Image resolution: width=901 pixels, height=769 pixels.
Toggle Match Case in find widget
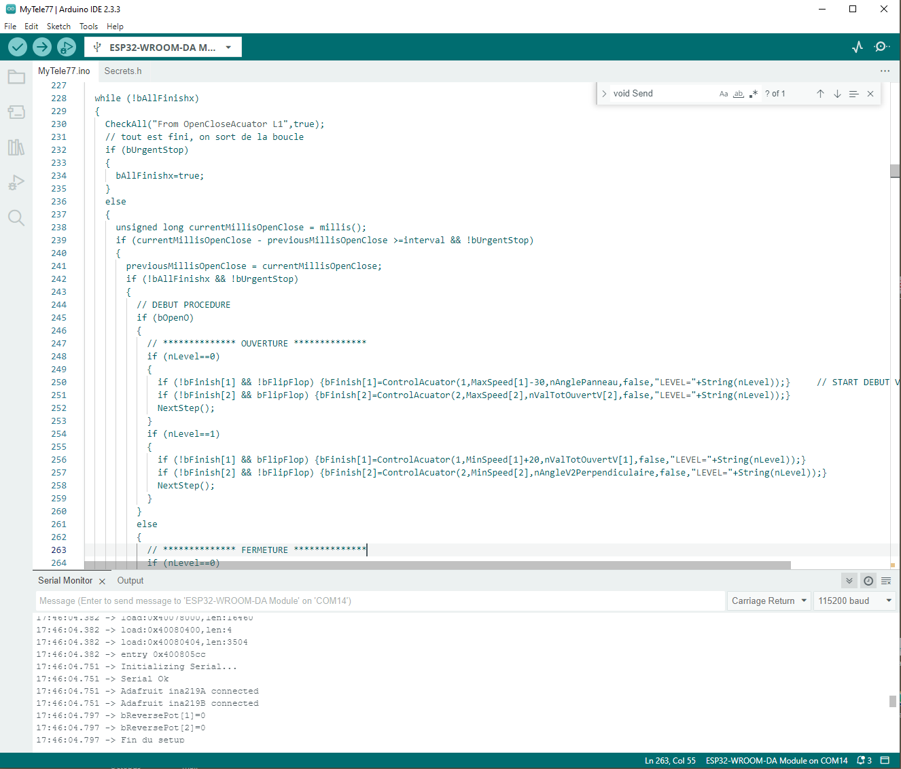724,94
